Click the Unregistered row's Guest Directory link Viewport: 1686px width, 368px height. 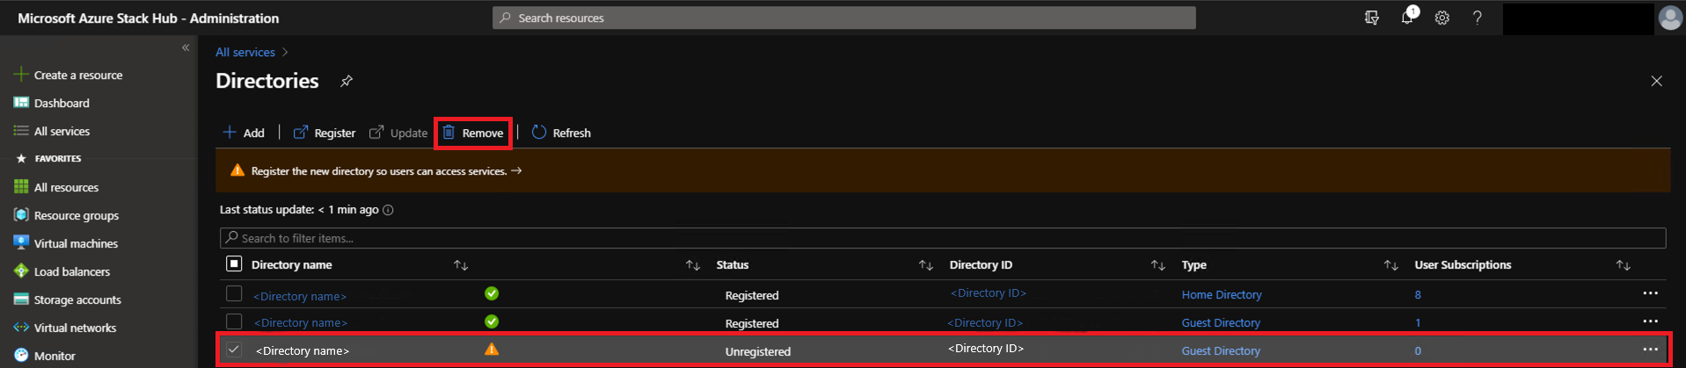1221,351
